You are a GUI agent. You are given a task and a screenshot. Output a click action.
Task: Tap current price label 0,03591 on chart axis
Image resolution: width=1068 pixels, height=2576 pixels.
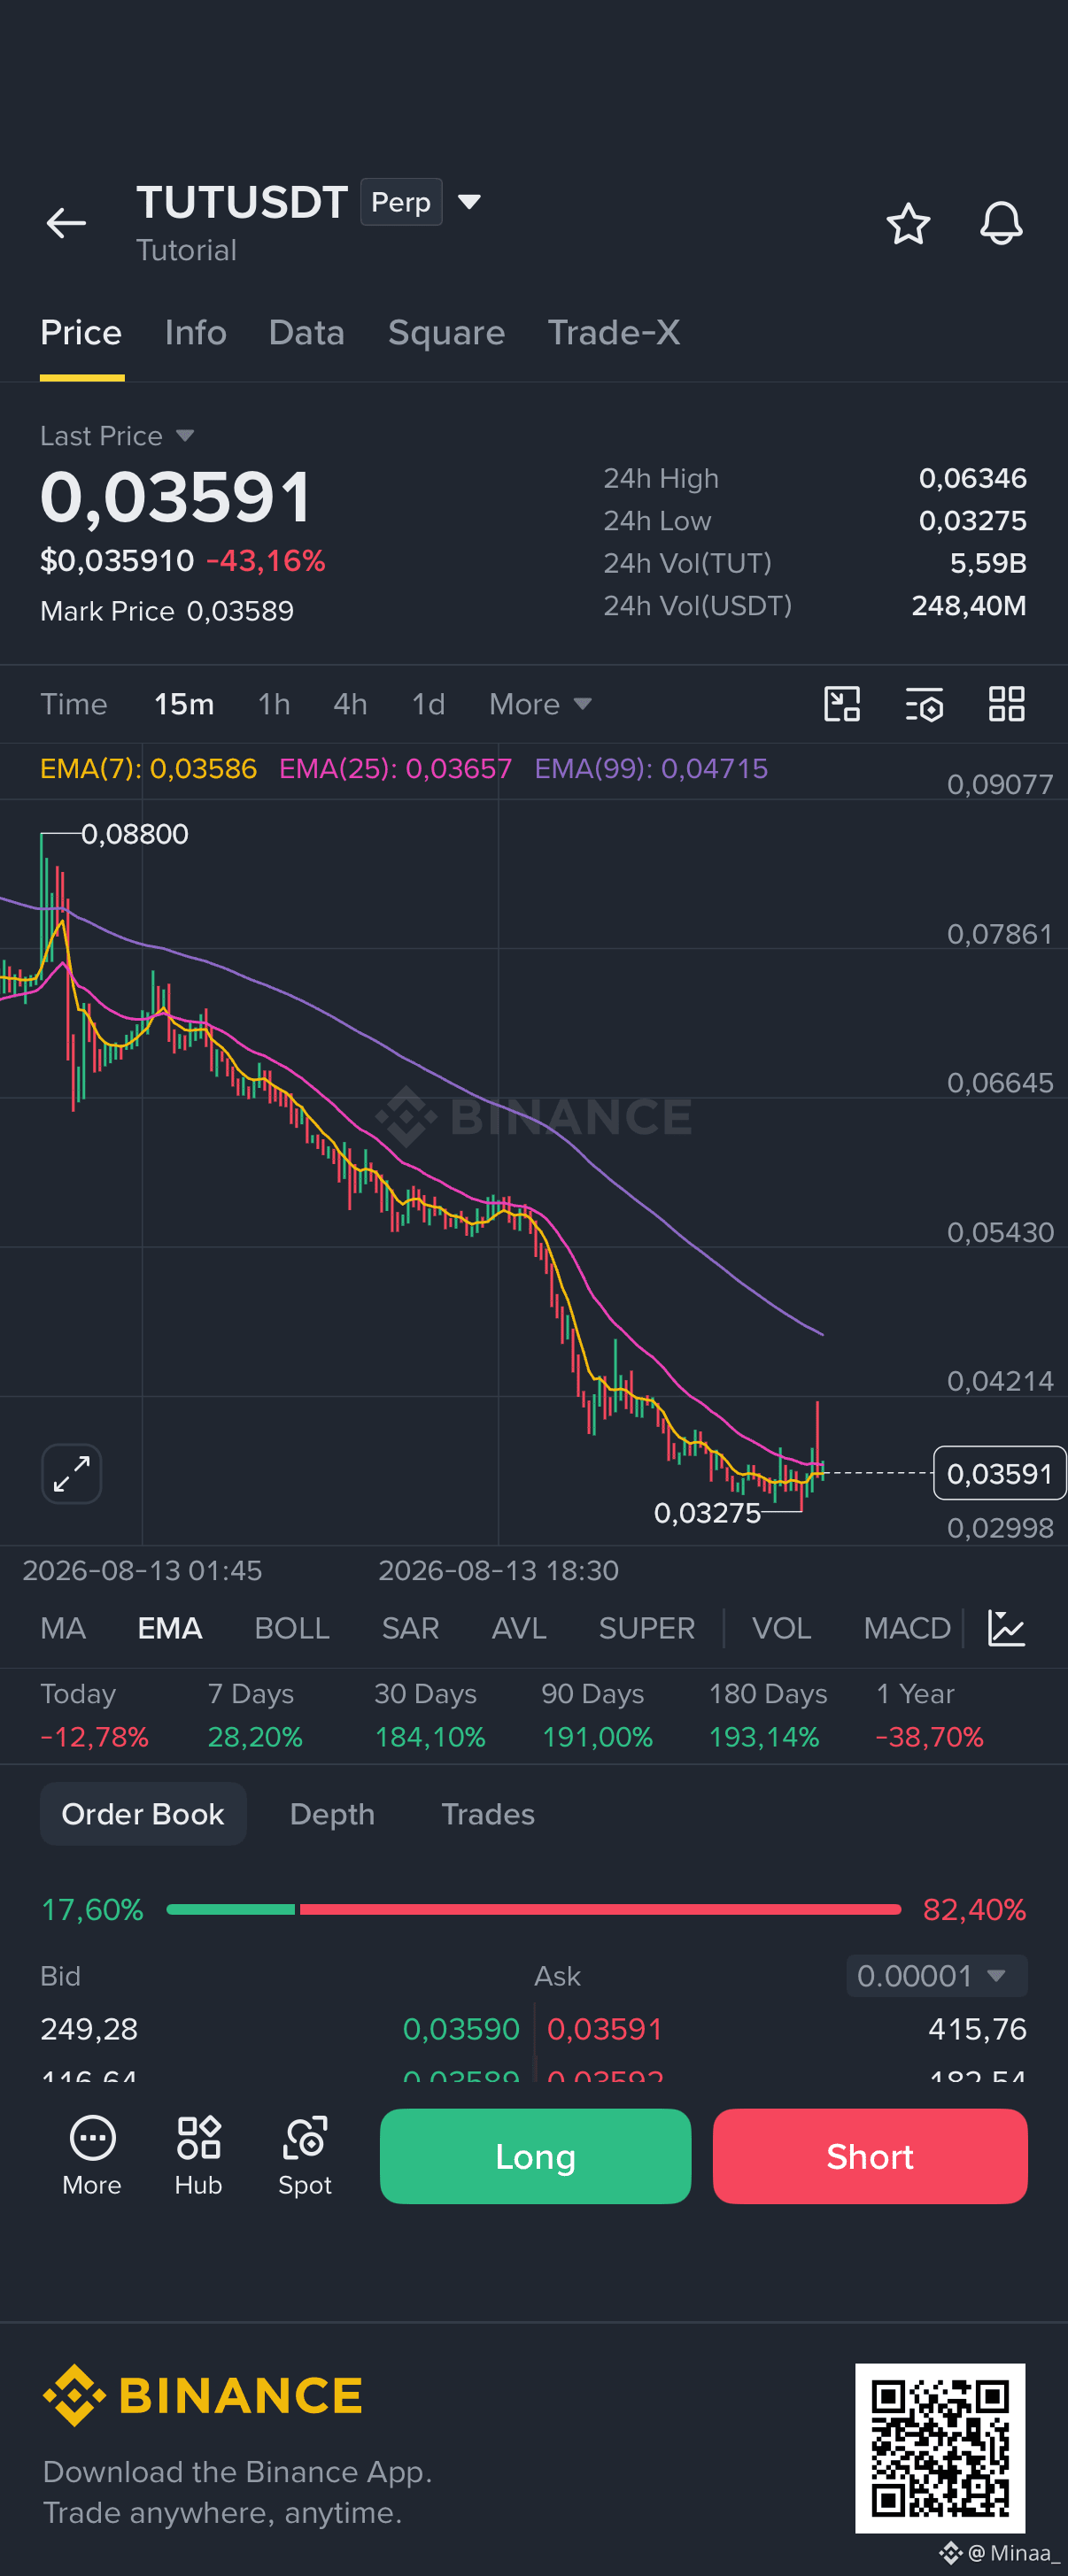click(999, 1473)
